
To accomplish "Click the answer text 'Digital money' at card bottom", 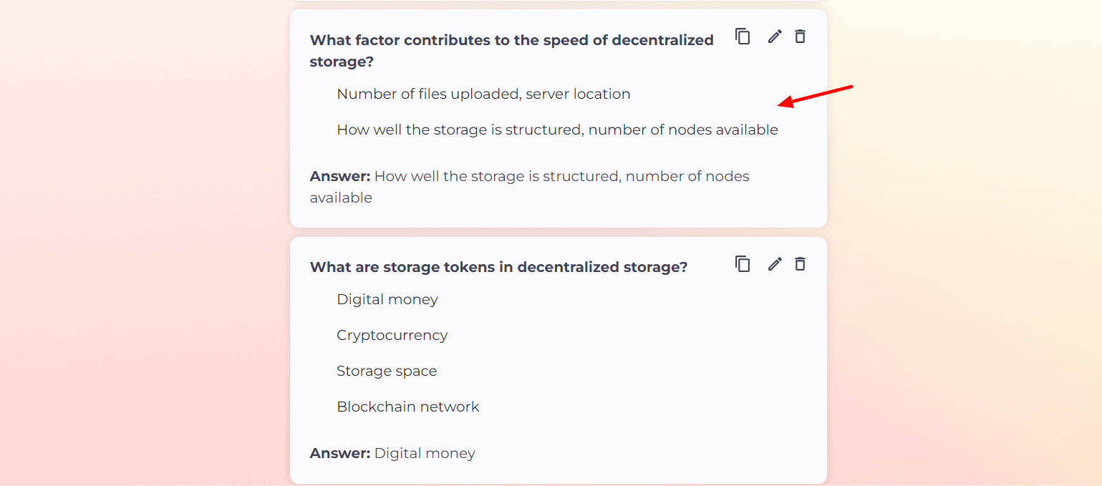I will 424,453.
